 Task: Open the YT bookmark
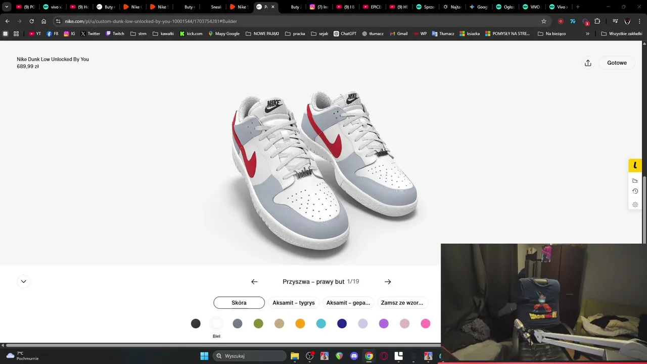tap(35, 34)
